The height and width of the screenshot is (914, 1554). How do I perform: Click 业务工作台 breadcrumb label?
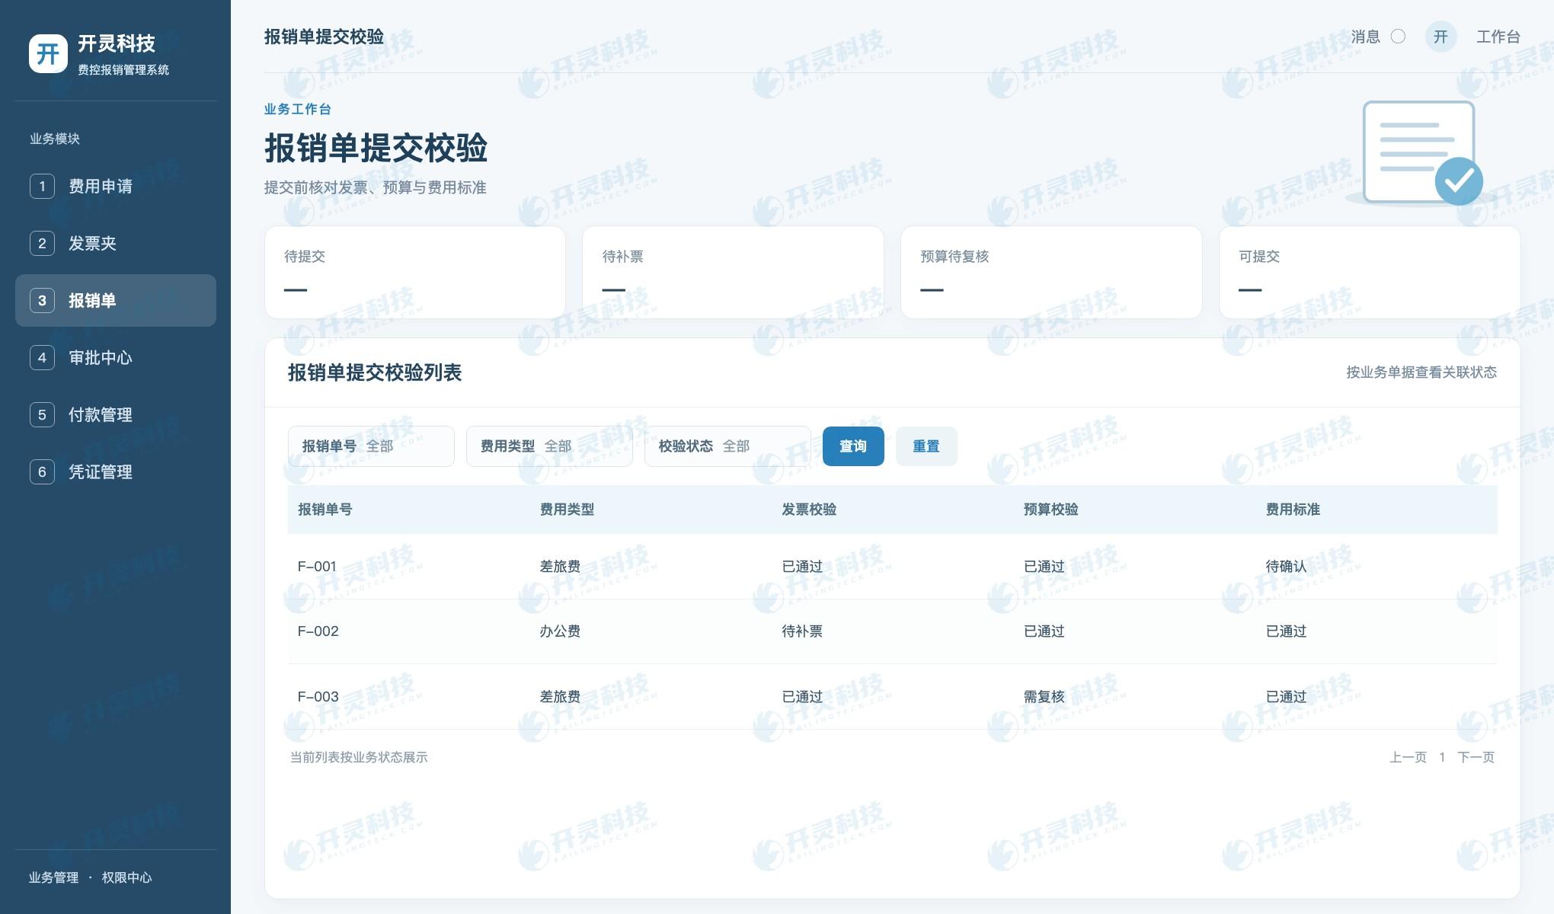click(x=298, y=109)
